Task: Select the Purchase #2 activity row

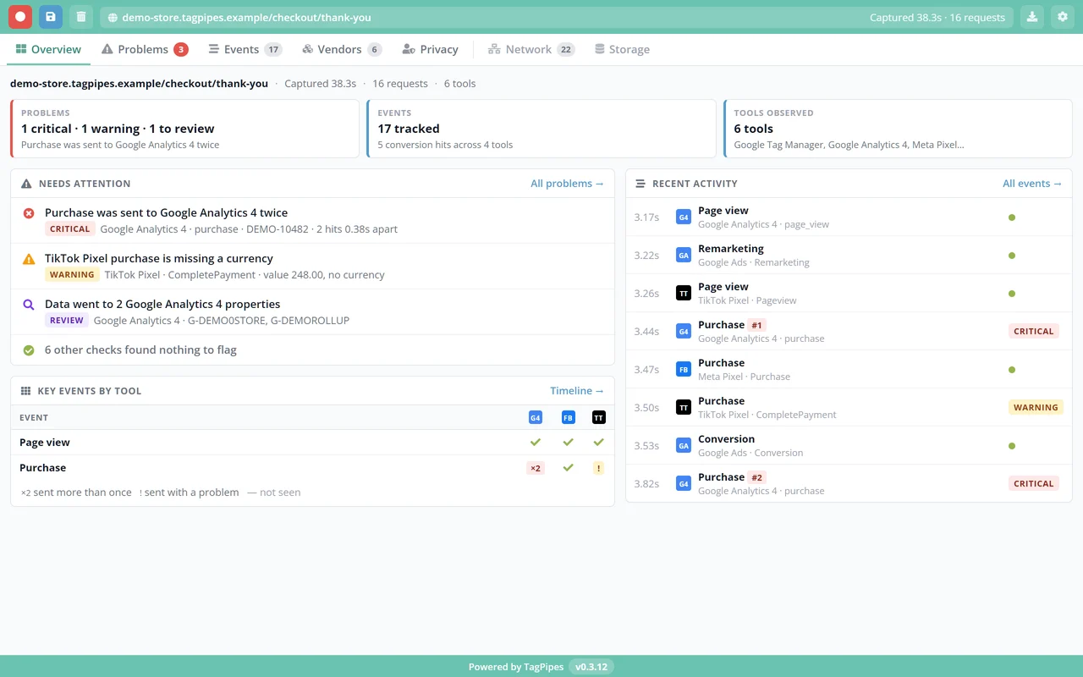Action: (849, 484)
